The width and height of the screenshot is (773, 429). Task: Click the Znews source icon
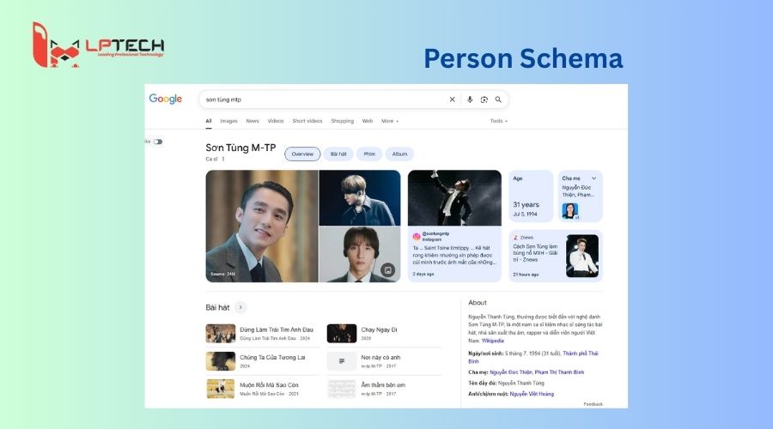pos(515,238)
